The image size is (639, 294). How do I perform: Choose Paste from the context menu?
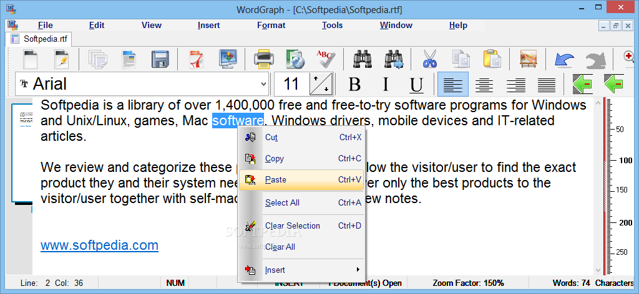coord(301,180)
